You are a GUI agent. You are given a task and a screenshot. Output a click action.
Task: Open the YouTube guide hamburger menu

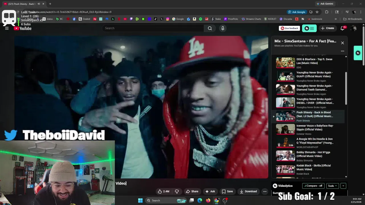[7, 28]
